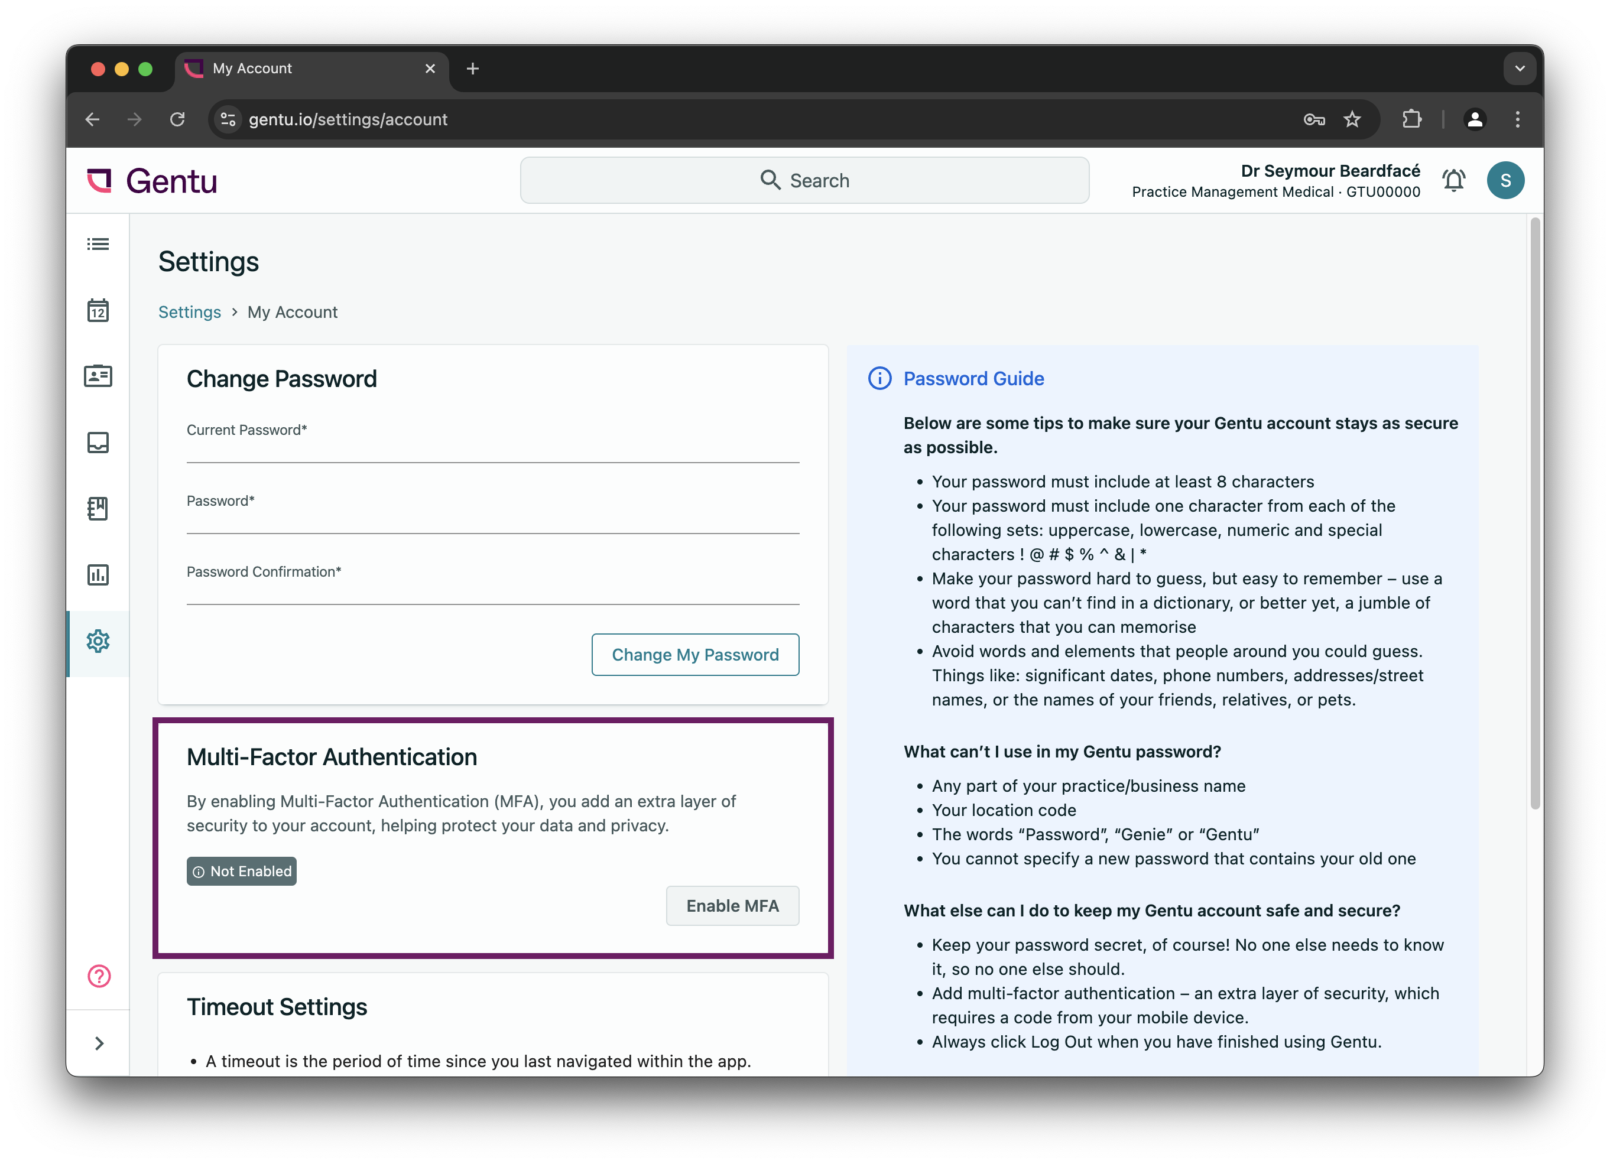This screenshot has height=1164, width=1610.
Task: Open the inbox tray icon
Action: [x=98, y=442]
